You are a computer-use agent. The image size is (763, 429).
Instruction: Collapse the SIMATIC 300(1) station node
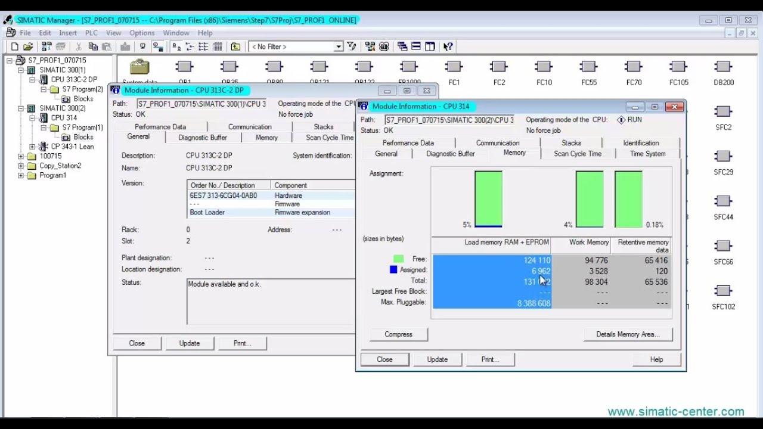21,70
